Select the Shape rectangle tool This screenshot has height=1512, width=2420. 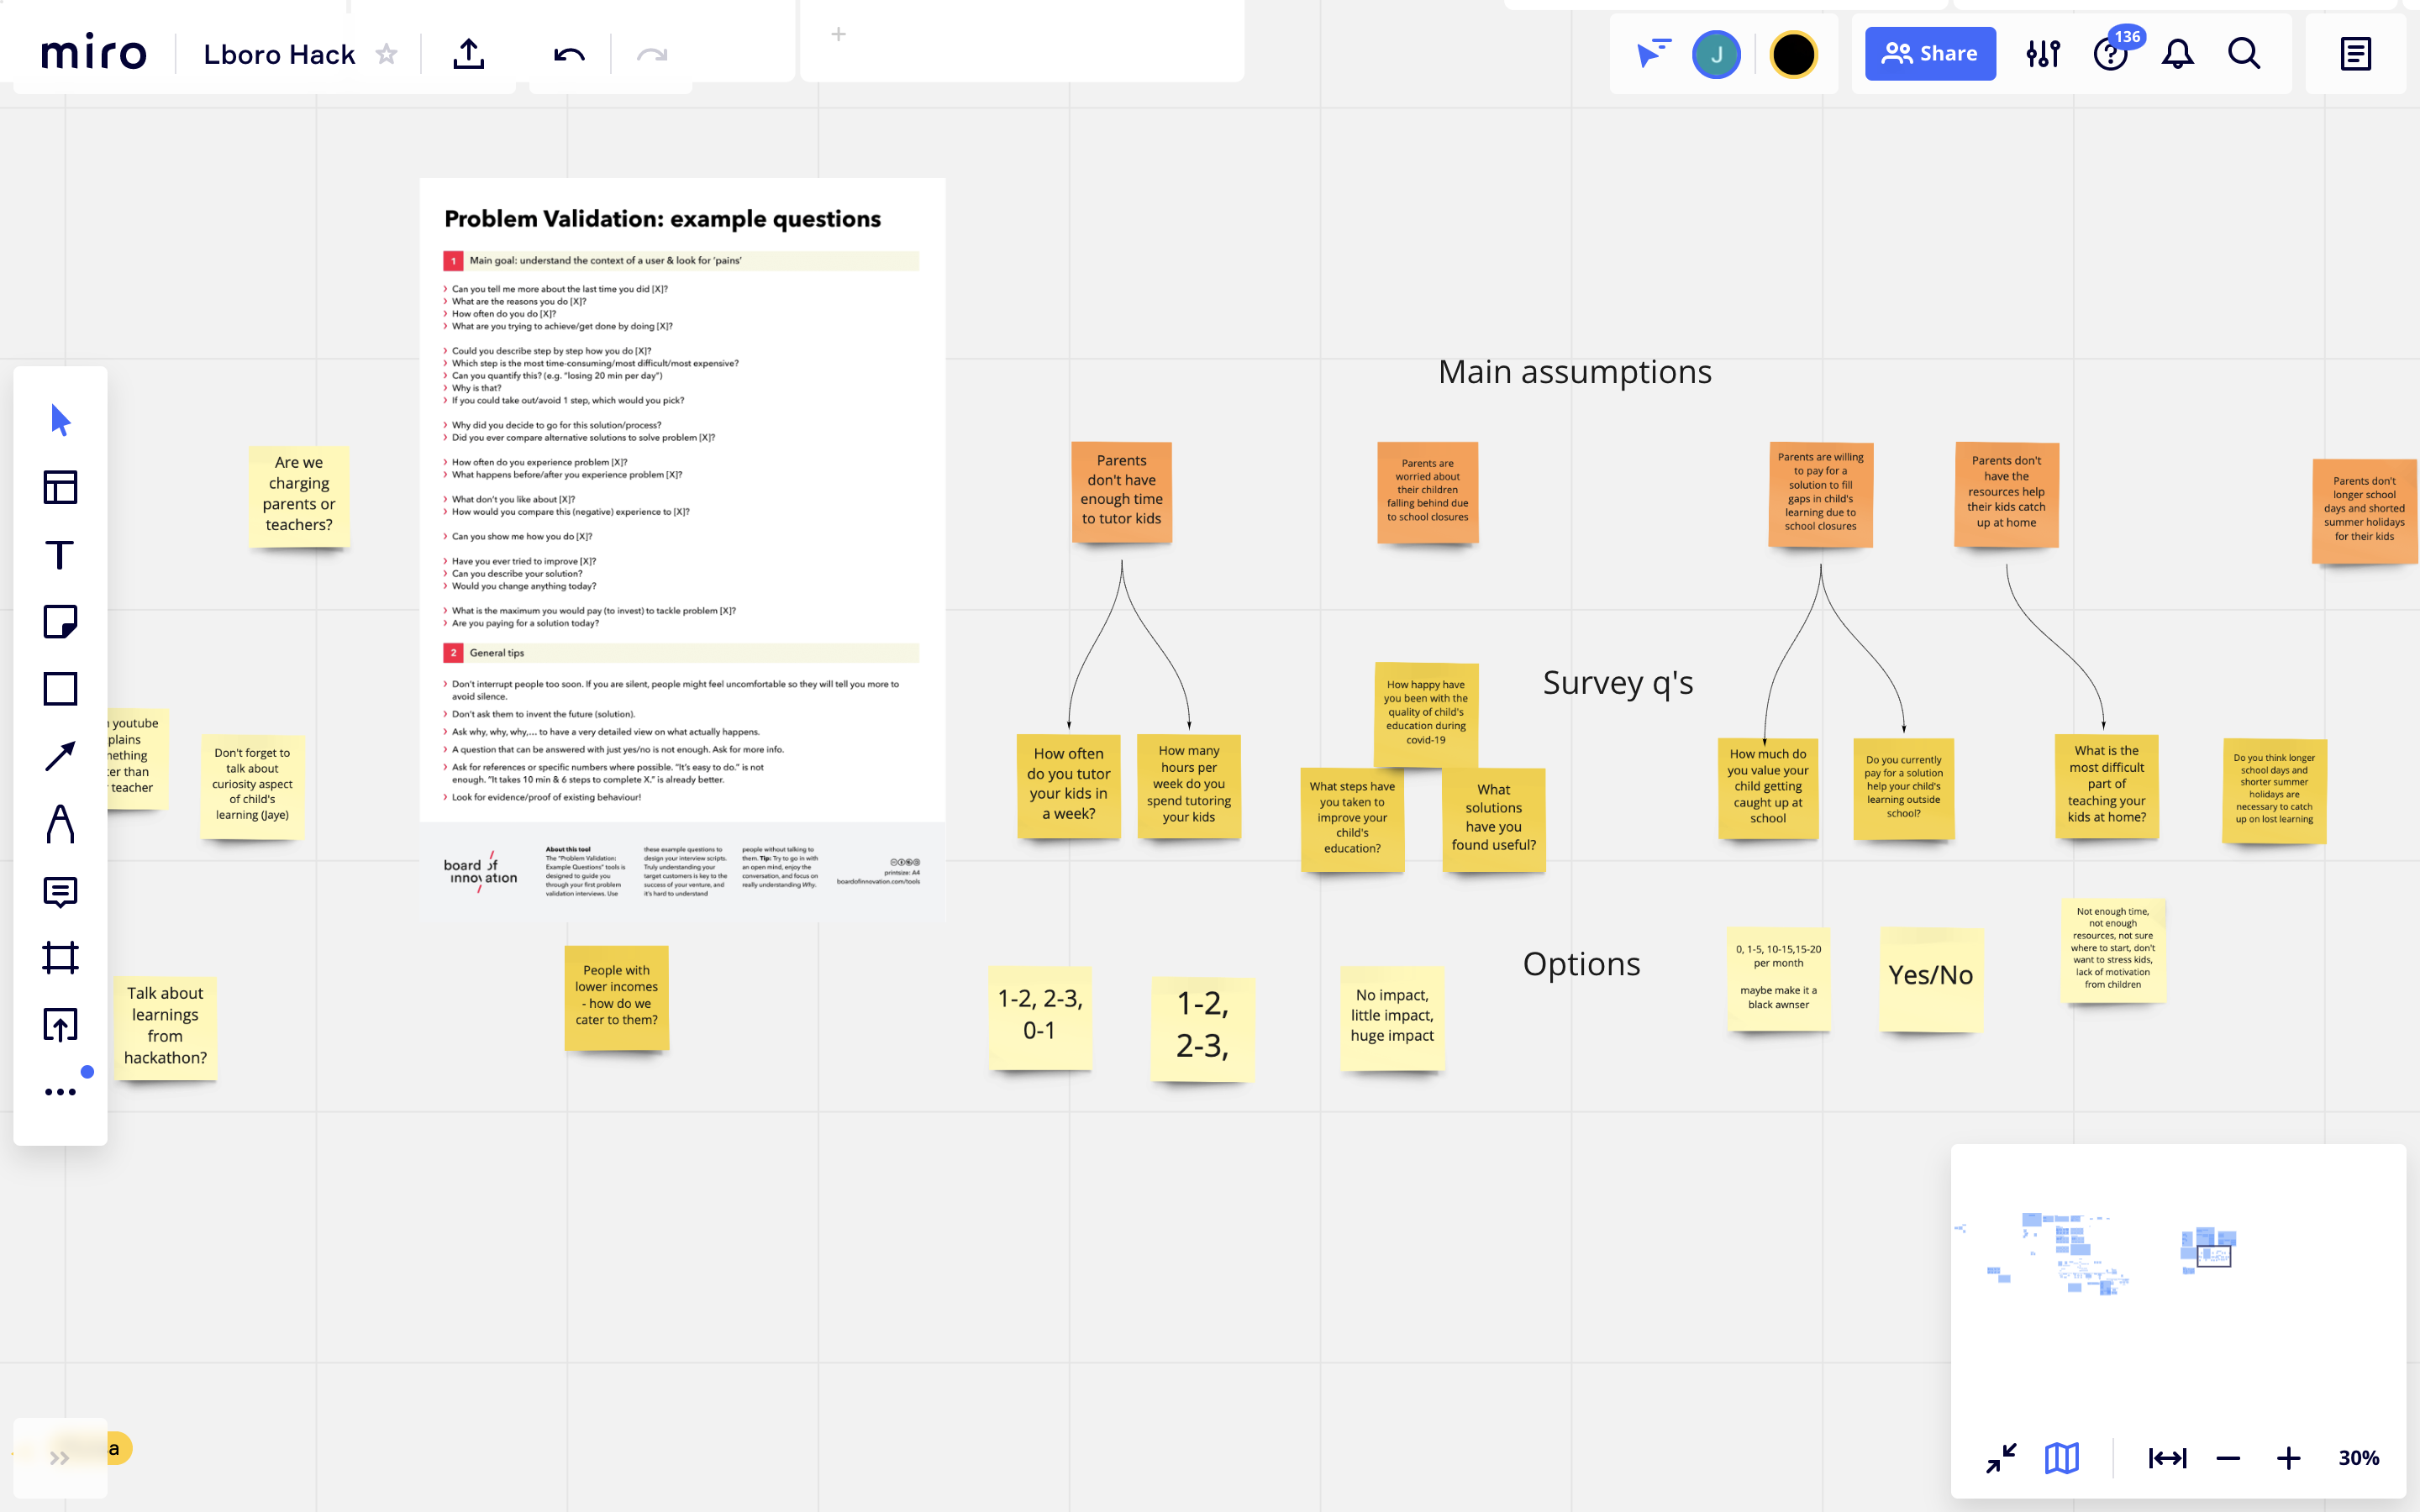tap(60, 689)
